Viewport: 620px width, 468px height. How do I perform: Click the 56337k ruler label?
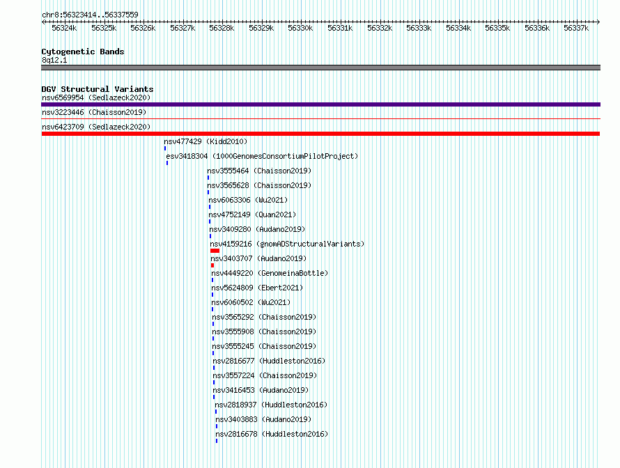576,28
